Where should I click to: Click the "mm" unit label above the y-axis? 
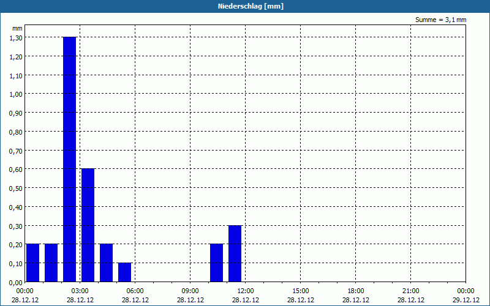click(x=17, y=28)
